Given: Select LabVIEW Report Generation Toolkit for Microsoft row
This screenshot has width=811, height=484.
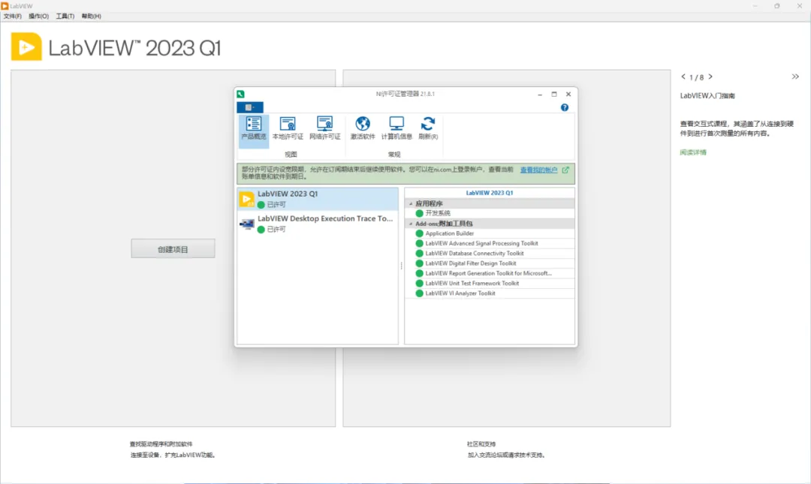Looking at the screenshot, I should [x=490, y=273].
